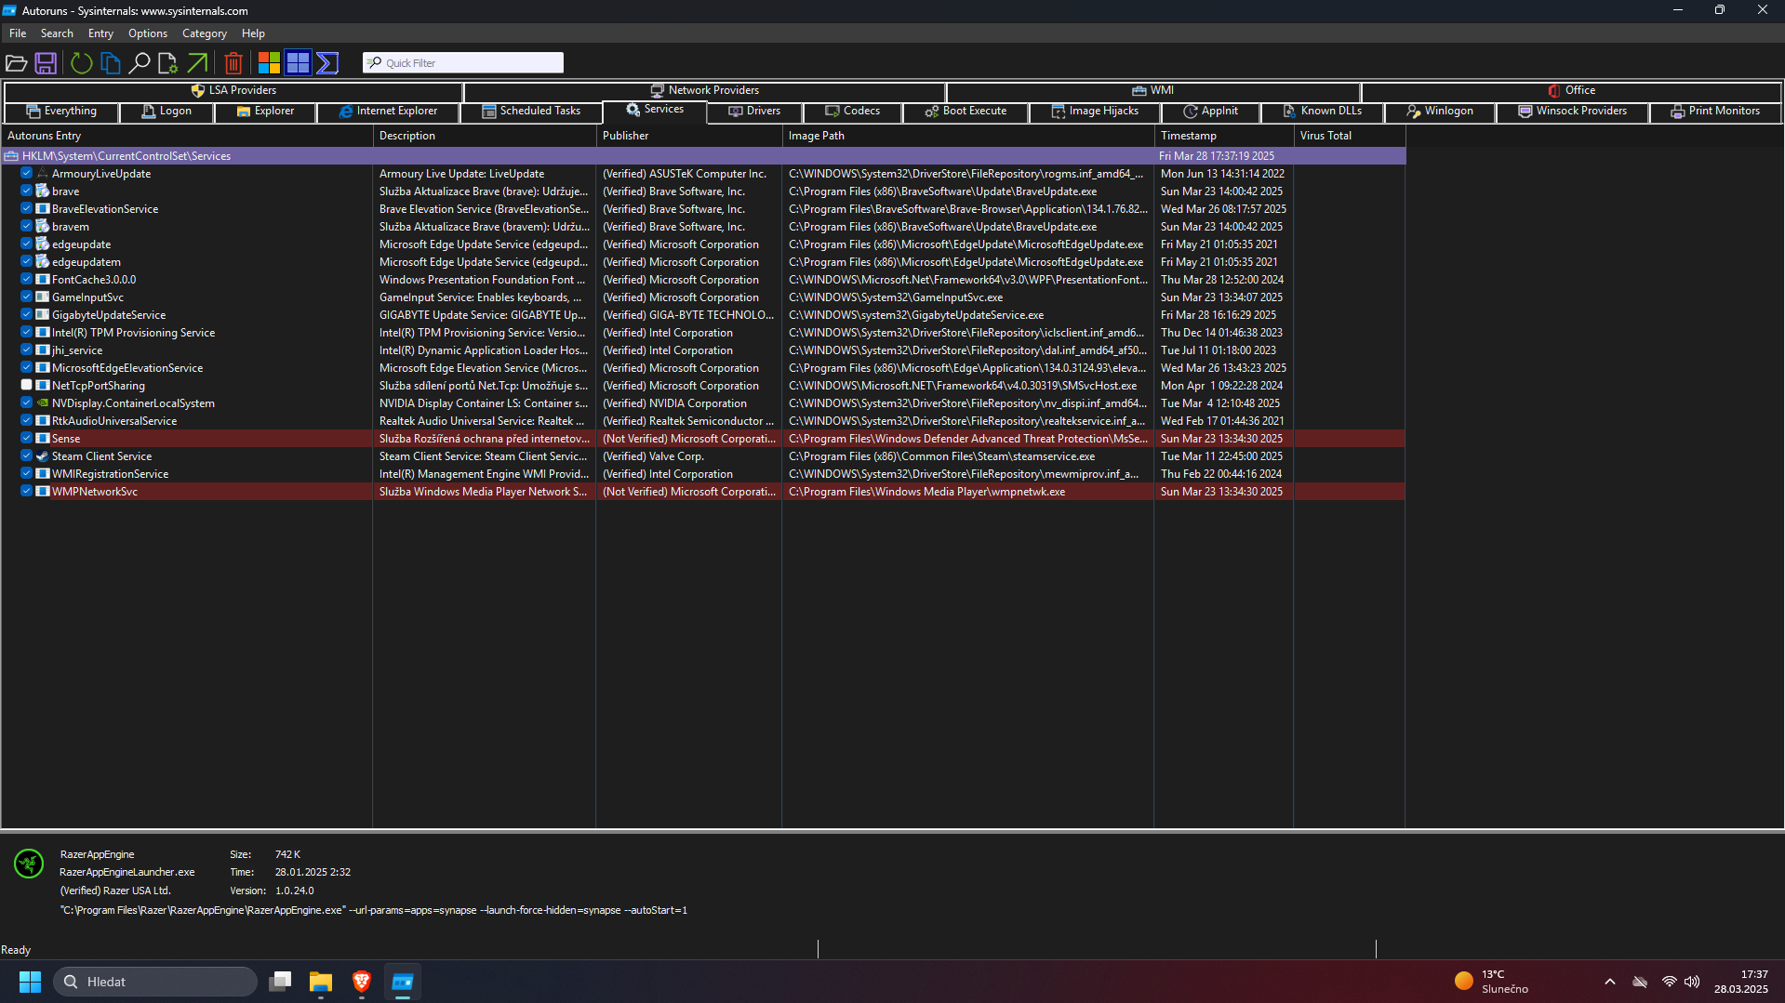Click the NVDisplay.ContainerLocalSystem NVIDIA icon
Image resolution: width=1785 pixels, height=1003 pixels.
coord(42,403)
